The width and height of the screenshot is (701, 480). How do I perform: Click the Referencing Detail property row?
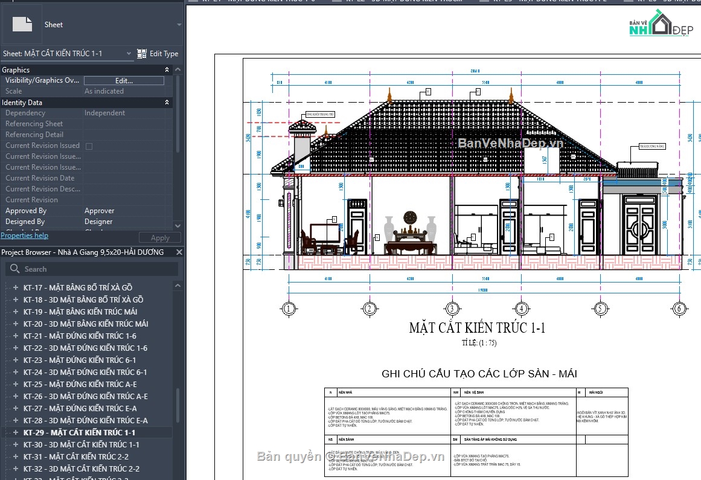pos(86,135)
